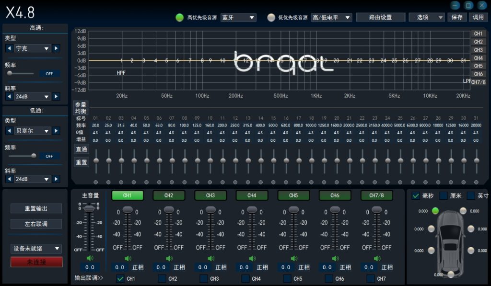Select the middle-right speaker on car diagram
The height and width of the screenshot is (286, 491).
tap(471, 229)
